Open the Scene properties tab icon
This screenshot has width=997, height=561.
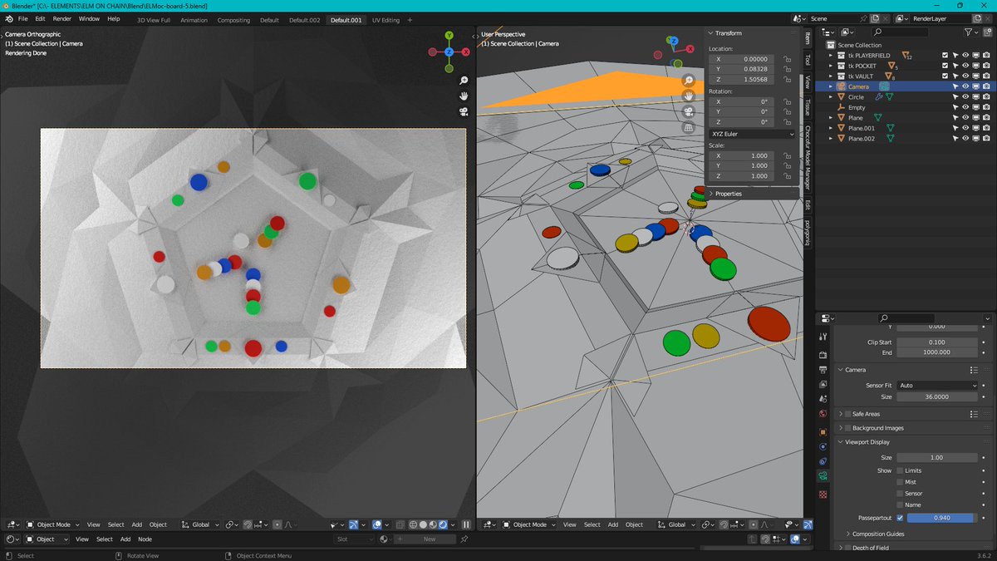pyautogui.click(x=823, y=400)
